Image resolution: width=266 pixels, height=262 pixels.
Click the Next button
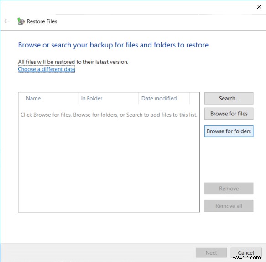pyautogui.click(x=211, y=253)
